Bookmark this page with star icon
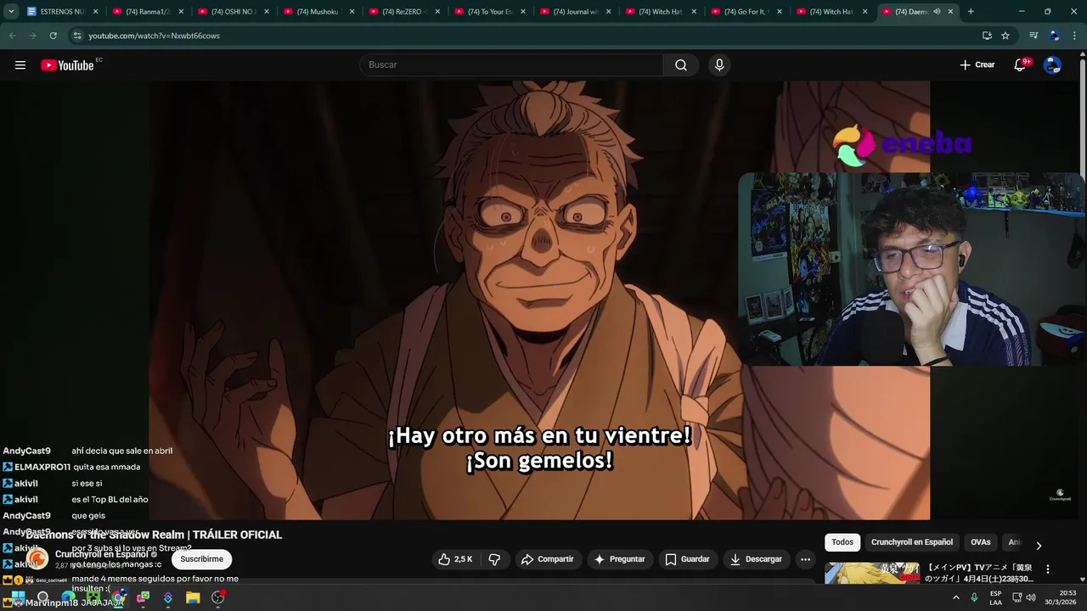Screen dimensions: 1087x611 tap(1005, 36)
